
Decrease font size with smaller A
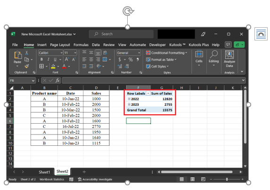[74, 59]
